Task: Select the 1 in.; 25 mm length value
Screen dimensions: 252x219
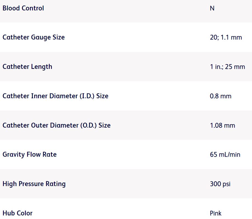Action: 227,67
